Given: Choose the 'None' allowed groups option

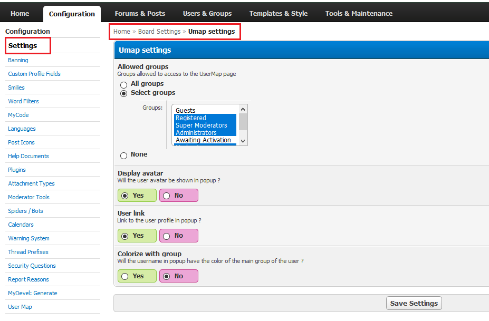Looking at the screenshot, I should [123, 155].
